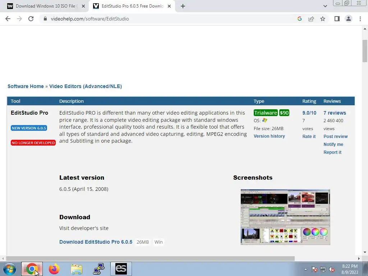The height and width of the screenshot is (276, 368).
Task: Open the EditStudio screenshot thumbnail
Action: pyautogui.click(x=285, y=217)
